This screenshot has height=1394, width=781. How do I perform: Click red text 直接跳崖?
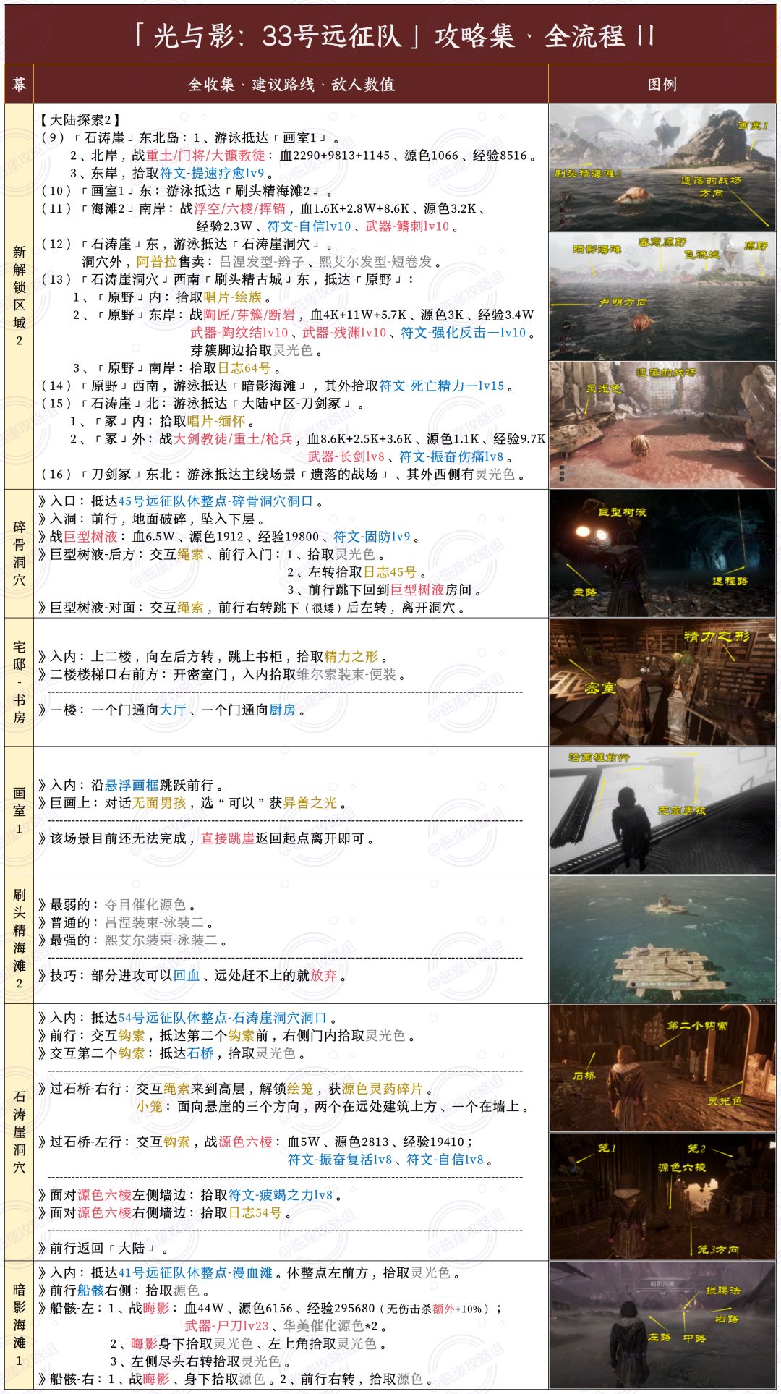[x=228, y=839]
